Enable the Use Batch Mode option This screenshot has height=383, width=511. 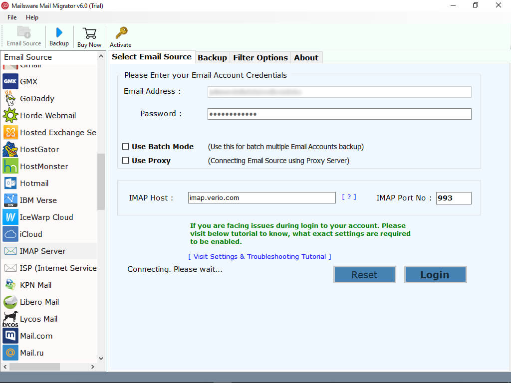click(125, 146)
